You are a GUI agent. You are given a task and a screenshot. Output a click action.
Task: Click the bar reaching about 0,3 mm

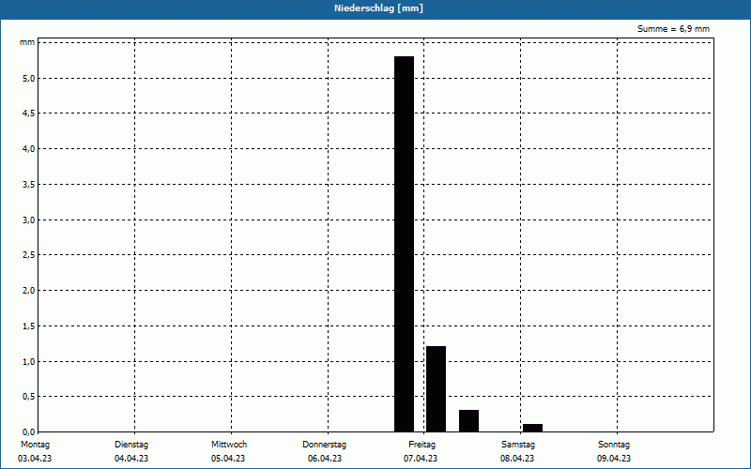(468, 421)
